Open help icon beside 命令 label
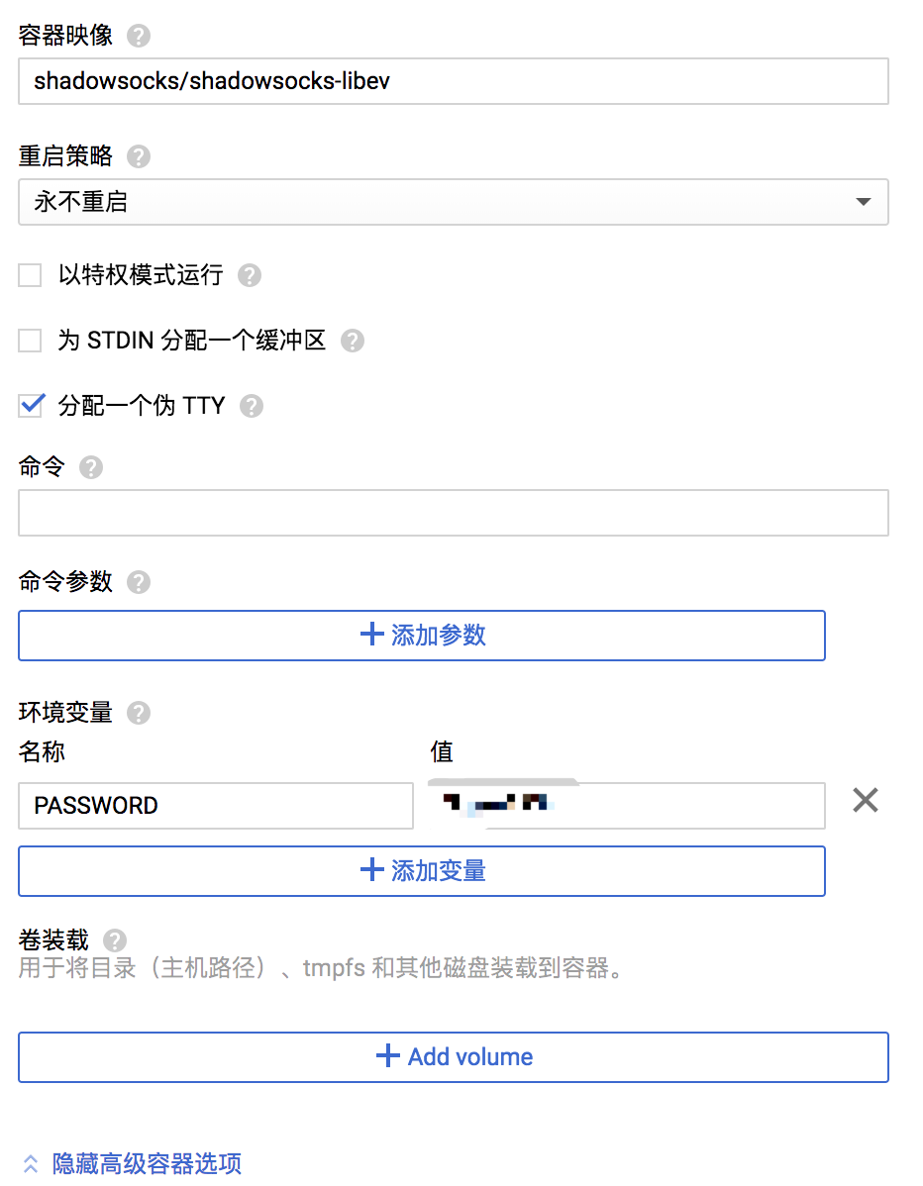923x1186 pixels. click(91, 467)
